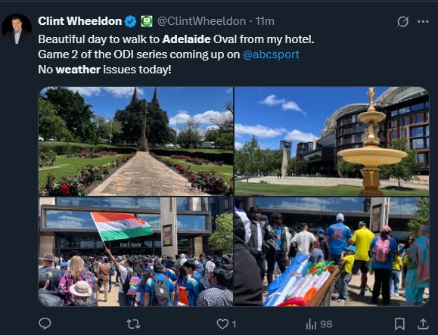Click the blue verified checkmark badge
The image size is (438, 335).
point(130,21)
